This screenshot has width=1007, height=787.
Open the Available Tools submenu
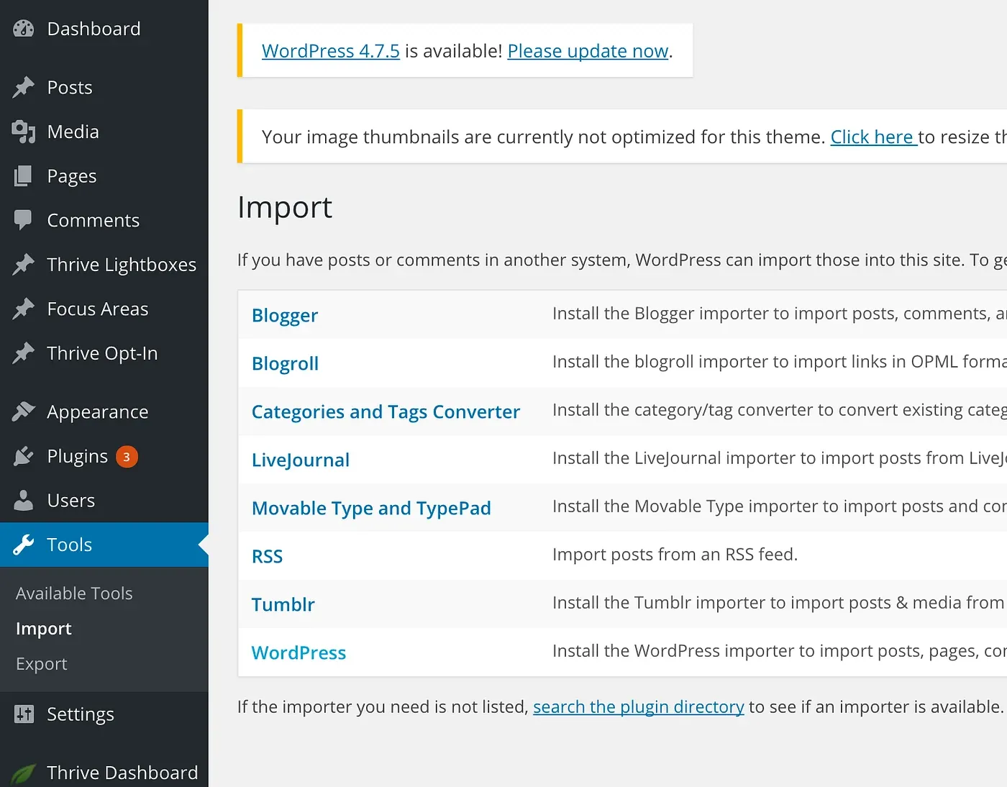click(74, 593)
